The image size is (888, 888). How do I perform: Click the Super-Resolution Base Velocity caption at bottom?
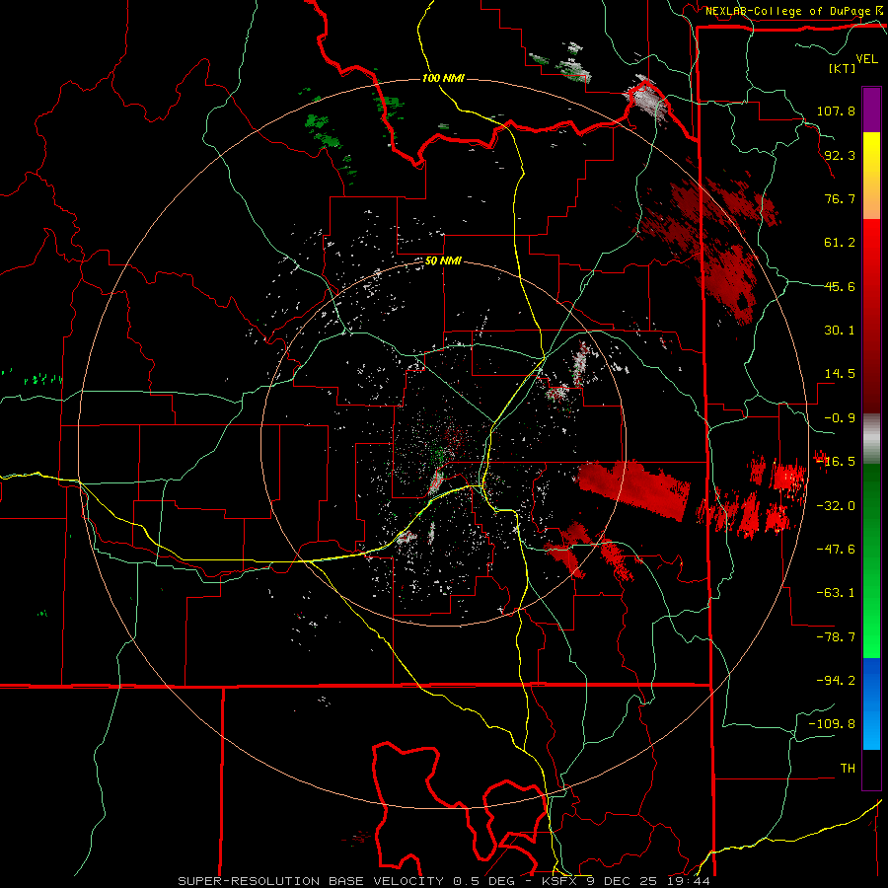(443, 881)
